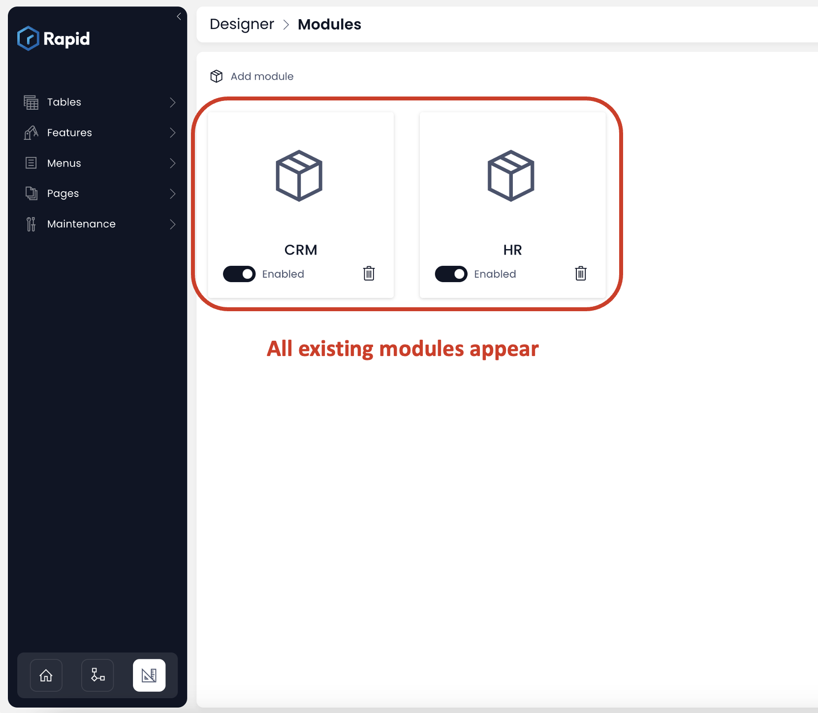Expand the Tables section chevron

(172, 102)
